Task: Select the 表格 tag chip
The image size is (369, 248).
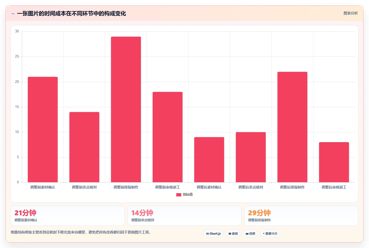Action: 233,234
